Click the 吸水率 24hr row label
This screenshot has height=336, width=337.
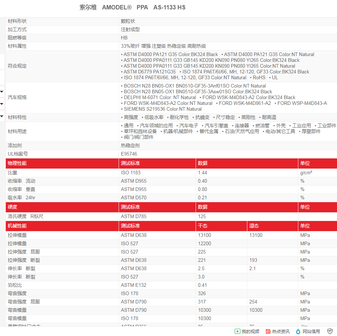(x=21, y=197)
